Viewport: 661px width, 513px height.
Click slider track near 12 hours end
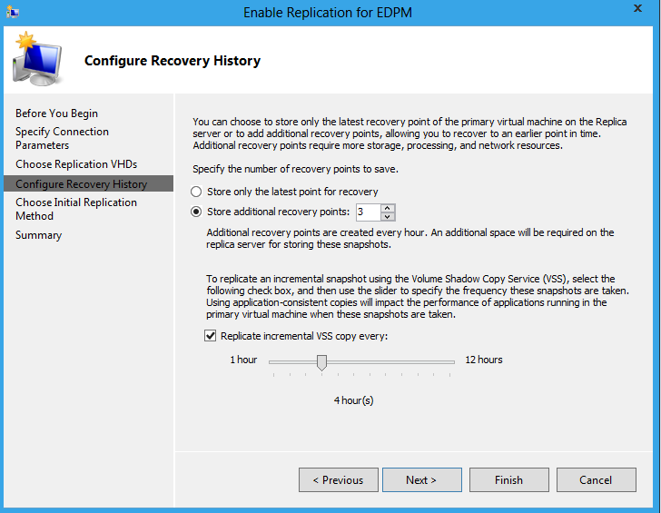(x=449, y=361)
